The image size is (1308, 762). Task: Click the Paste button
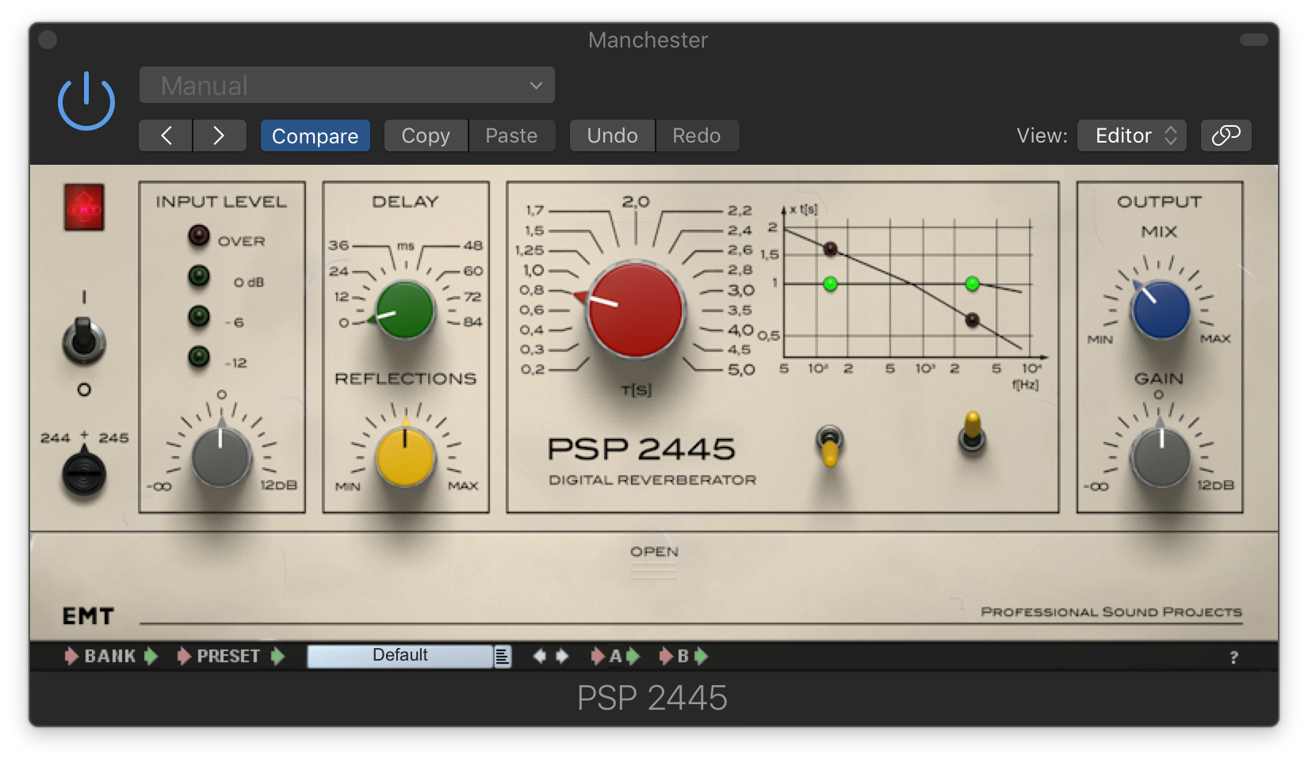pyautogui.click(x=511, y=135)
